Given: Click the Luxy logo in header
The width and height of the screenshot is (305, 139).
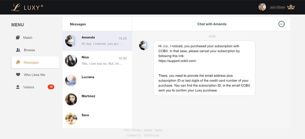Looking at the screenshot, I should 27,7.
